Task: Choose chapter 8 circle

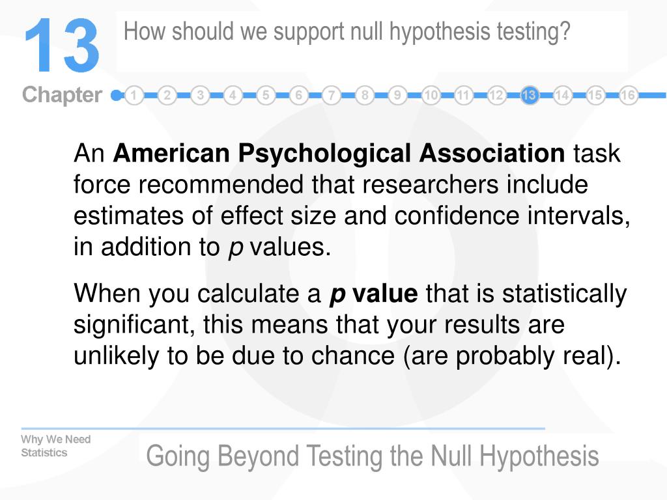Action: click(365, 95)
